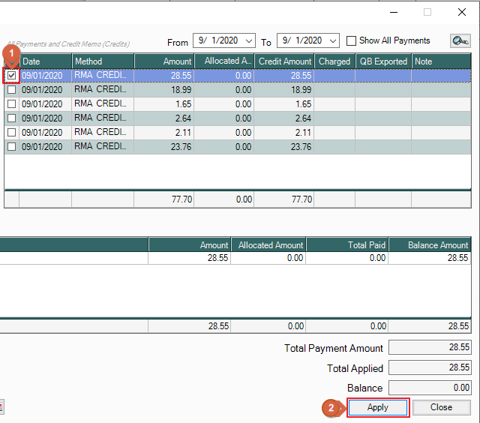The image size is (480, 423).
Task: Sort by the Date column header
Action: tap(46, 61)
